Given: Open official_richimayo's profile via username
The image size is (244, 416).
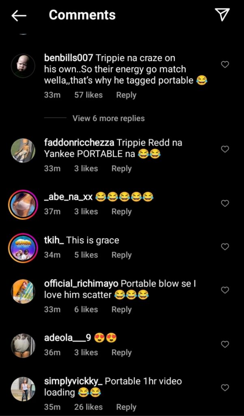Looking at the screenshot, I should [81, 284].
